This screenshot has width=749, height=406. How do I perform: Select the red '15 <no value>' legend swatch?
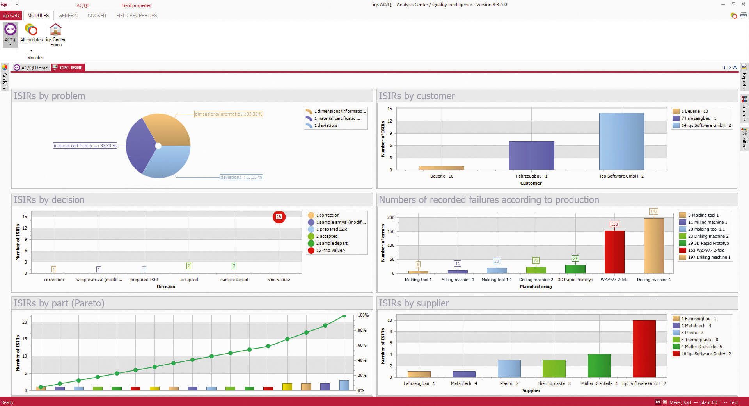pyautogui.click(x=311, y=250)
